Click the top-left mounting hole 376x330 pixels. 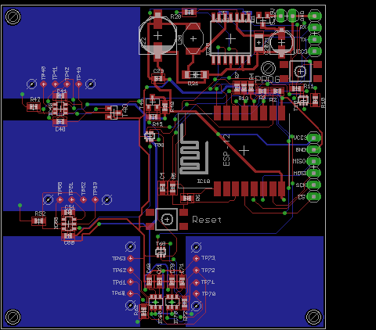(13, 17)
